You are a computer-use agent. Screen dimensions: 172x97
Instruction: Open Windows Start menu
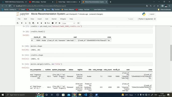pyautogui.click(x=3, y=95)
